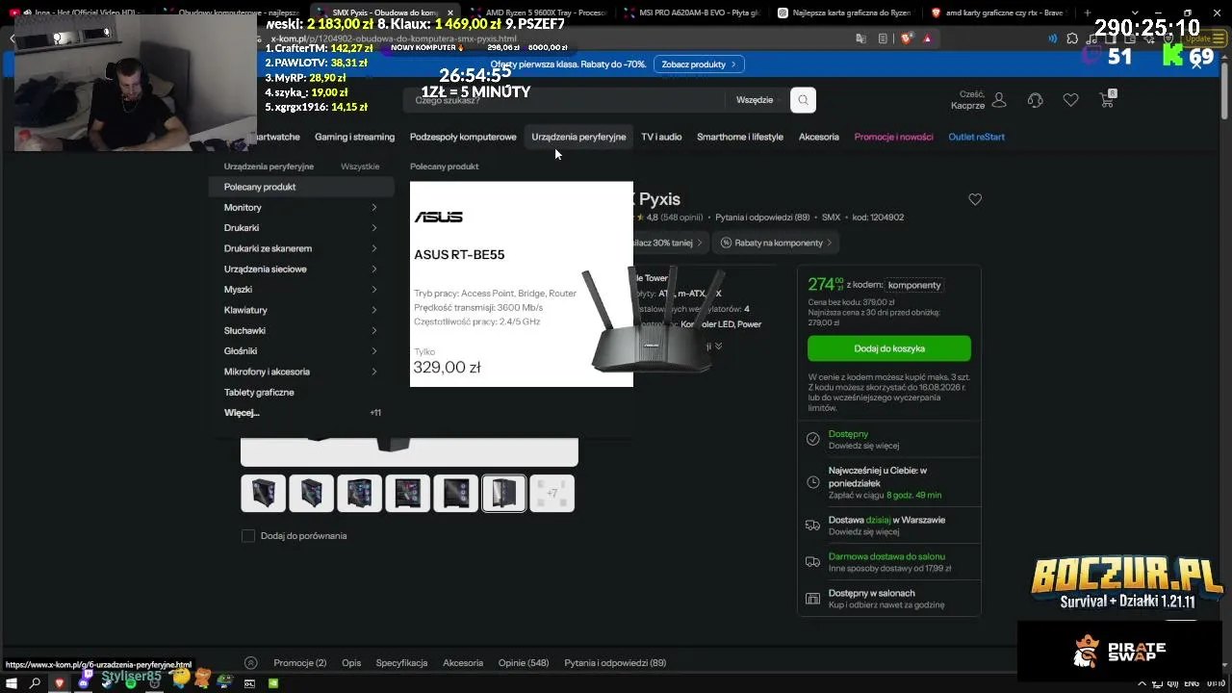This screenshot has width=1232, height=693.
Task: Open the account icon next to Cześć, Kacprze
Action: (999, 100)
